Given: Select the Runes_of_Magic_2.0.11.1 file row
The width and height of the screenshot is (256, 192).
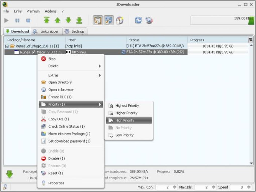Looking at the screenshot, I should pyautogui.click(x=96, y=52).
